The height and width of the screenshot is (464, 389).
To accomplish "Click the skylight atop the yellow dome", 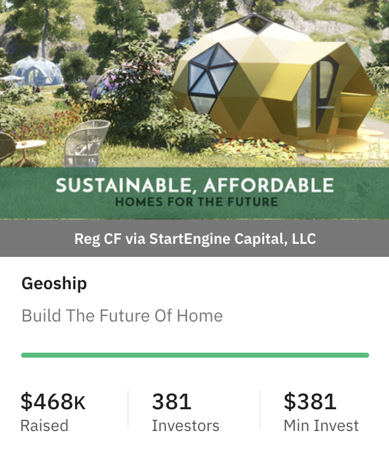I will pyautogui.click(x=254, y=22).
